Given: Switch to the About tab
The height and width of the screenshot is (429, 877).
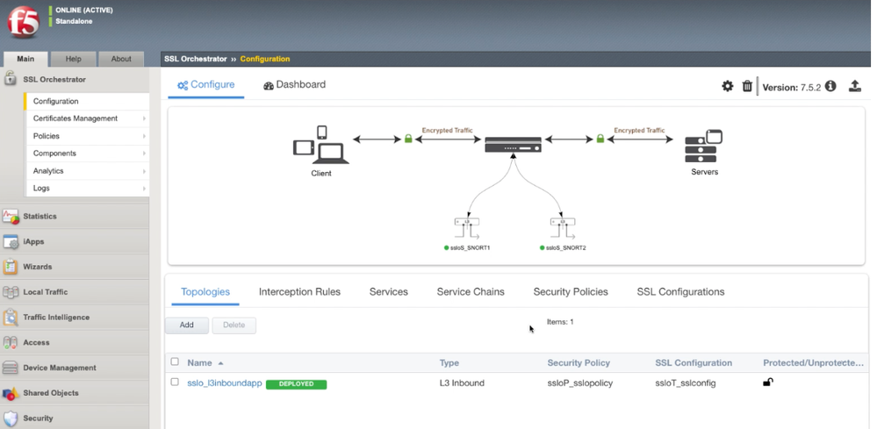Looking at the screenshot, I should click(121, 59).
